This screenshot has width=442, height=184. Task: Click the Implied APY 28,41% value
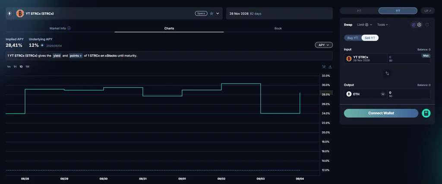click(x=14, y=45)
